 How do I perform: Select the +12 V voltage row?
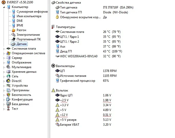[x=64, y=115]
